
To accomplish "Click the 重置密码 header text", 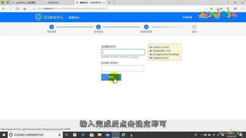I will (74, 17).
